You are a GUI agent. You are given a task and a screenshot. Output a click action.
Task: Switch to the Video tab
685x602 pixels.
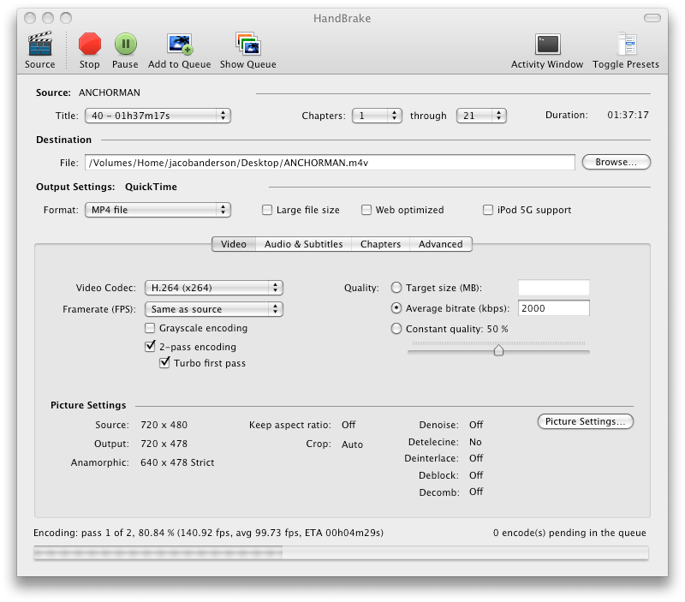(x=234, y=244)
